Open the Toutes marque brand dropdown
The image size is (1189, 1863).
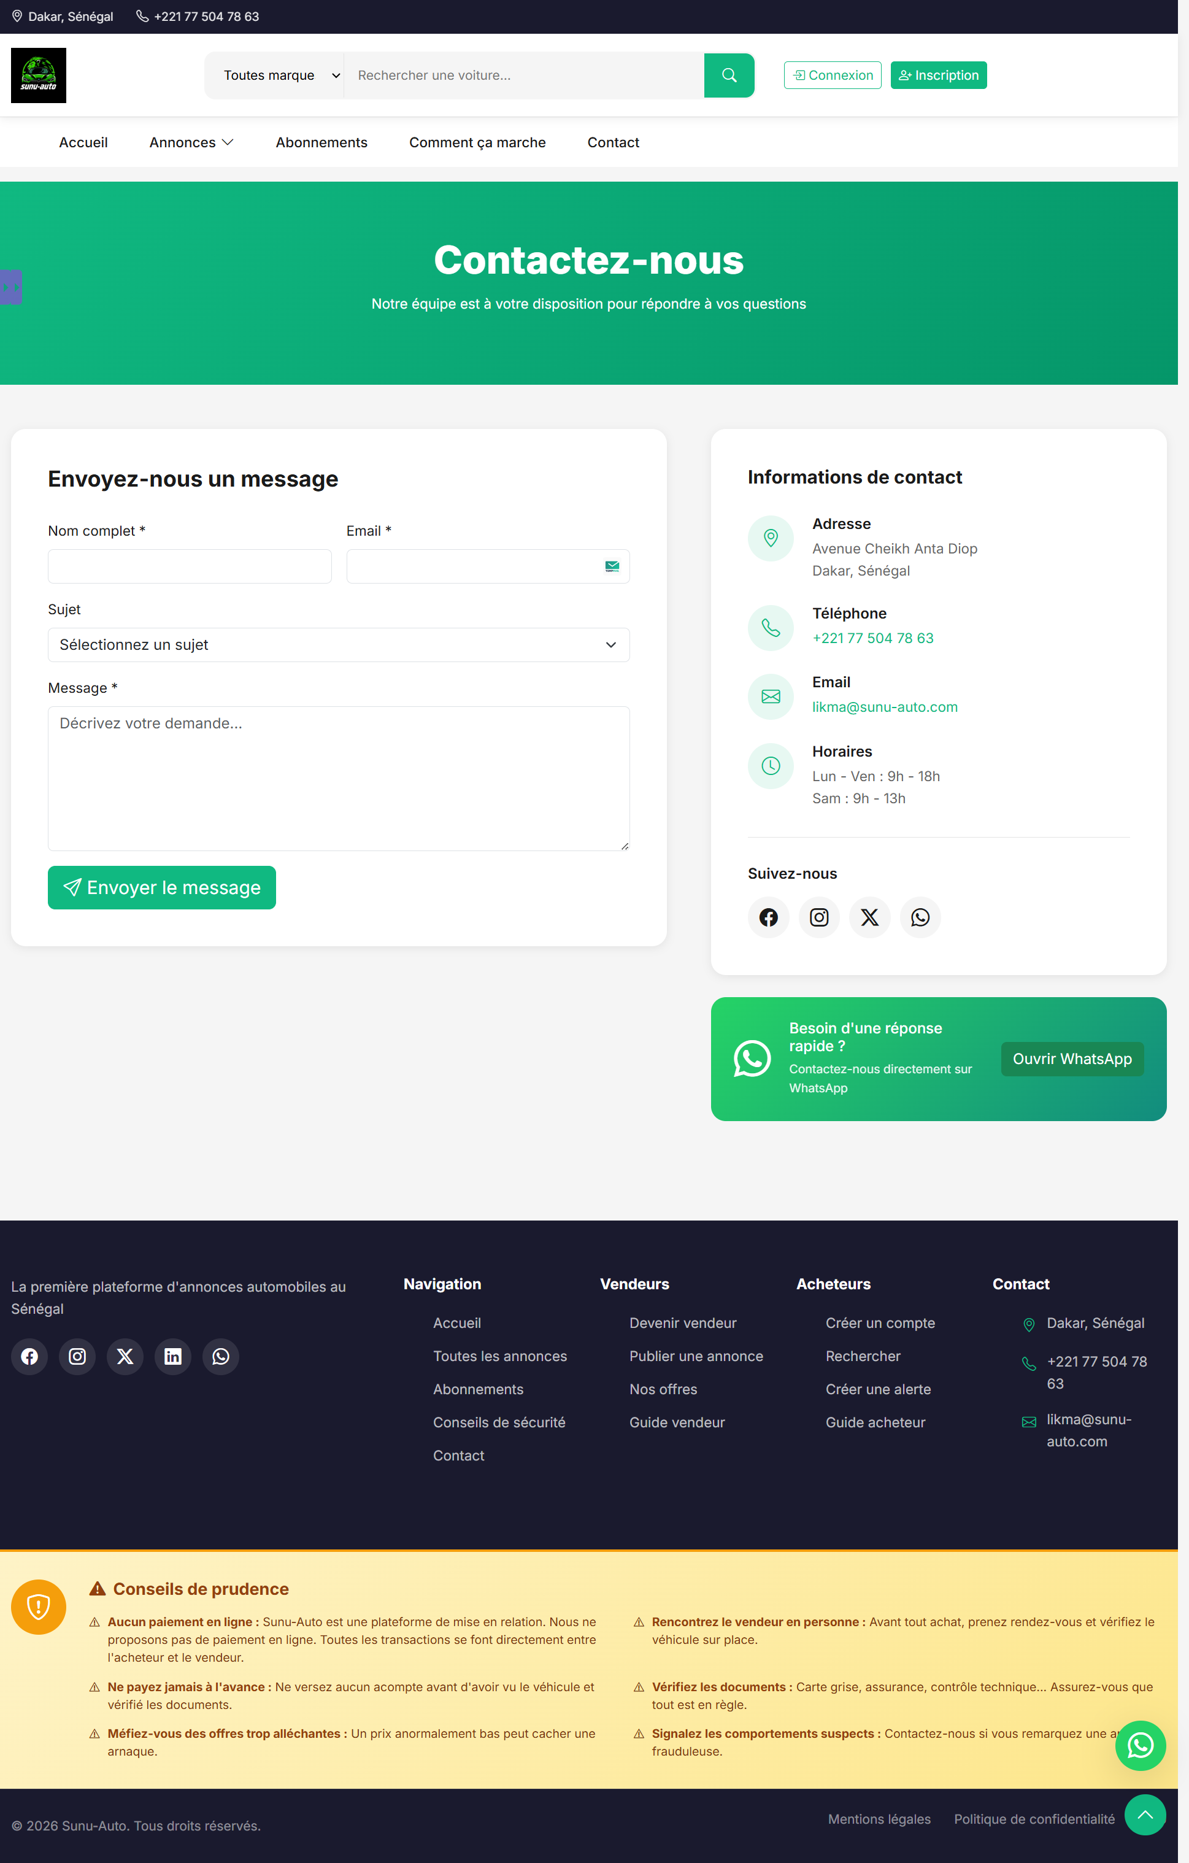click(275, 75)
